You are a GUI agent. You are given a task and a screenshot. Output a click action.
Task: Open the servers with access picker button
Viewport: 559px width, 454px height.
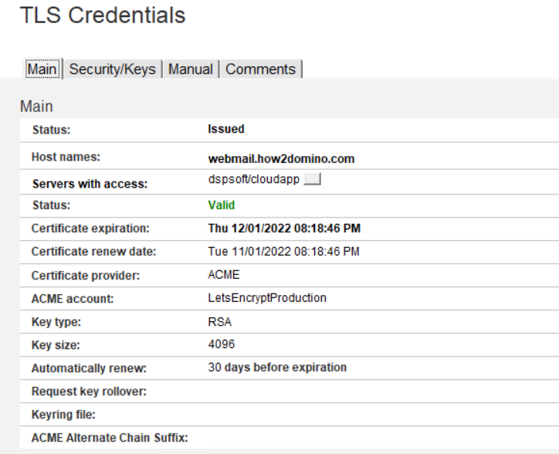[x=312, y=179]
